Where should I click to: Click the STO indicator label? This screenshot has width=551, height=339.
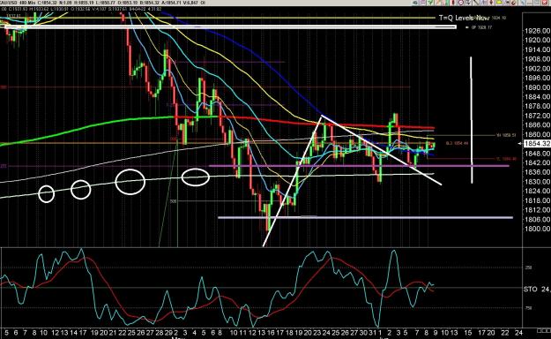click(530, 289)
